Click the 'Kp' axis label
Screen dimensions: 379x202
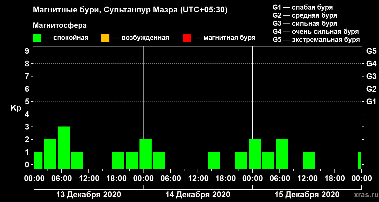(x=16, y=108)
